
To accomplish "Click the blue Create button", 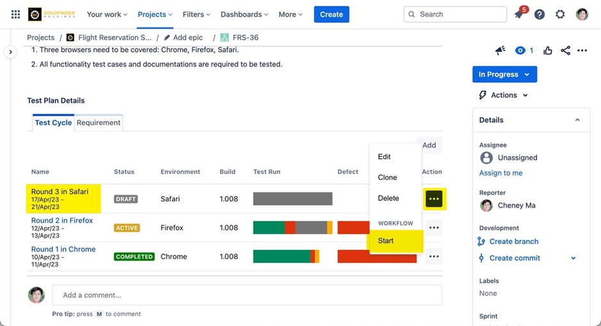I will click(331, 14).
